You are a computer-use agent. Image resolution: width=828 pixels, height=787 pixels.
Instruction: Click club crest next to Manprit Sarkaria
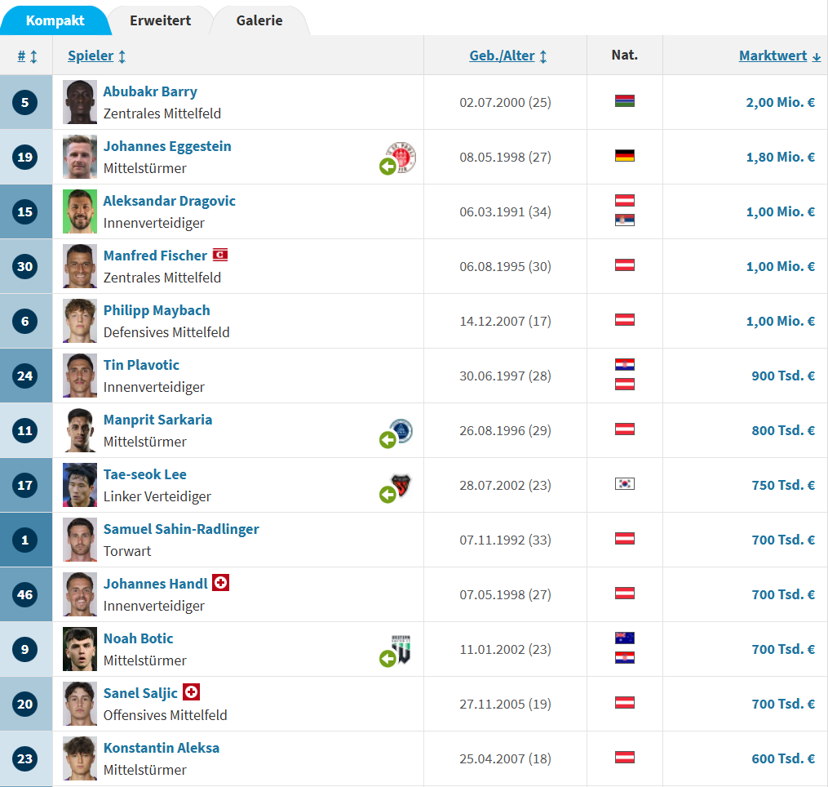(401, 430)
